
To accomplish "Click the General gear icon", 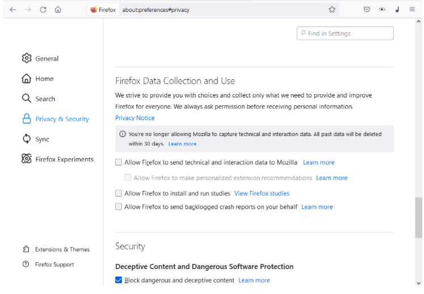I will coord(27,58).
